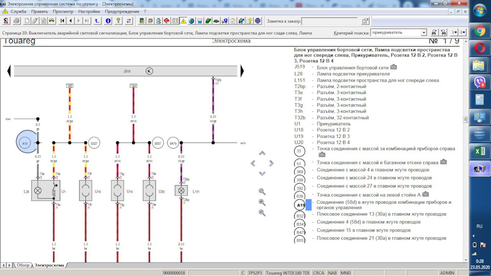Click the yellow question mark help icon
This screenshot has height=276, width=491.
(118, 21)
